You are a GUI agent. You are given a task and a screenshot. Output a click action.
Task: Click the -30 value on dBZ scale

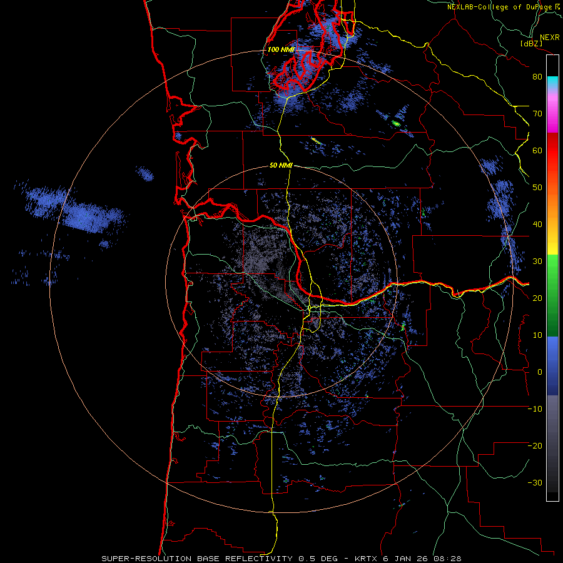click(535, 482)
